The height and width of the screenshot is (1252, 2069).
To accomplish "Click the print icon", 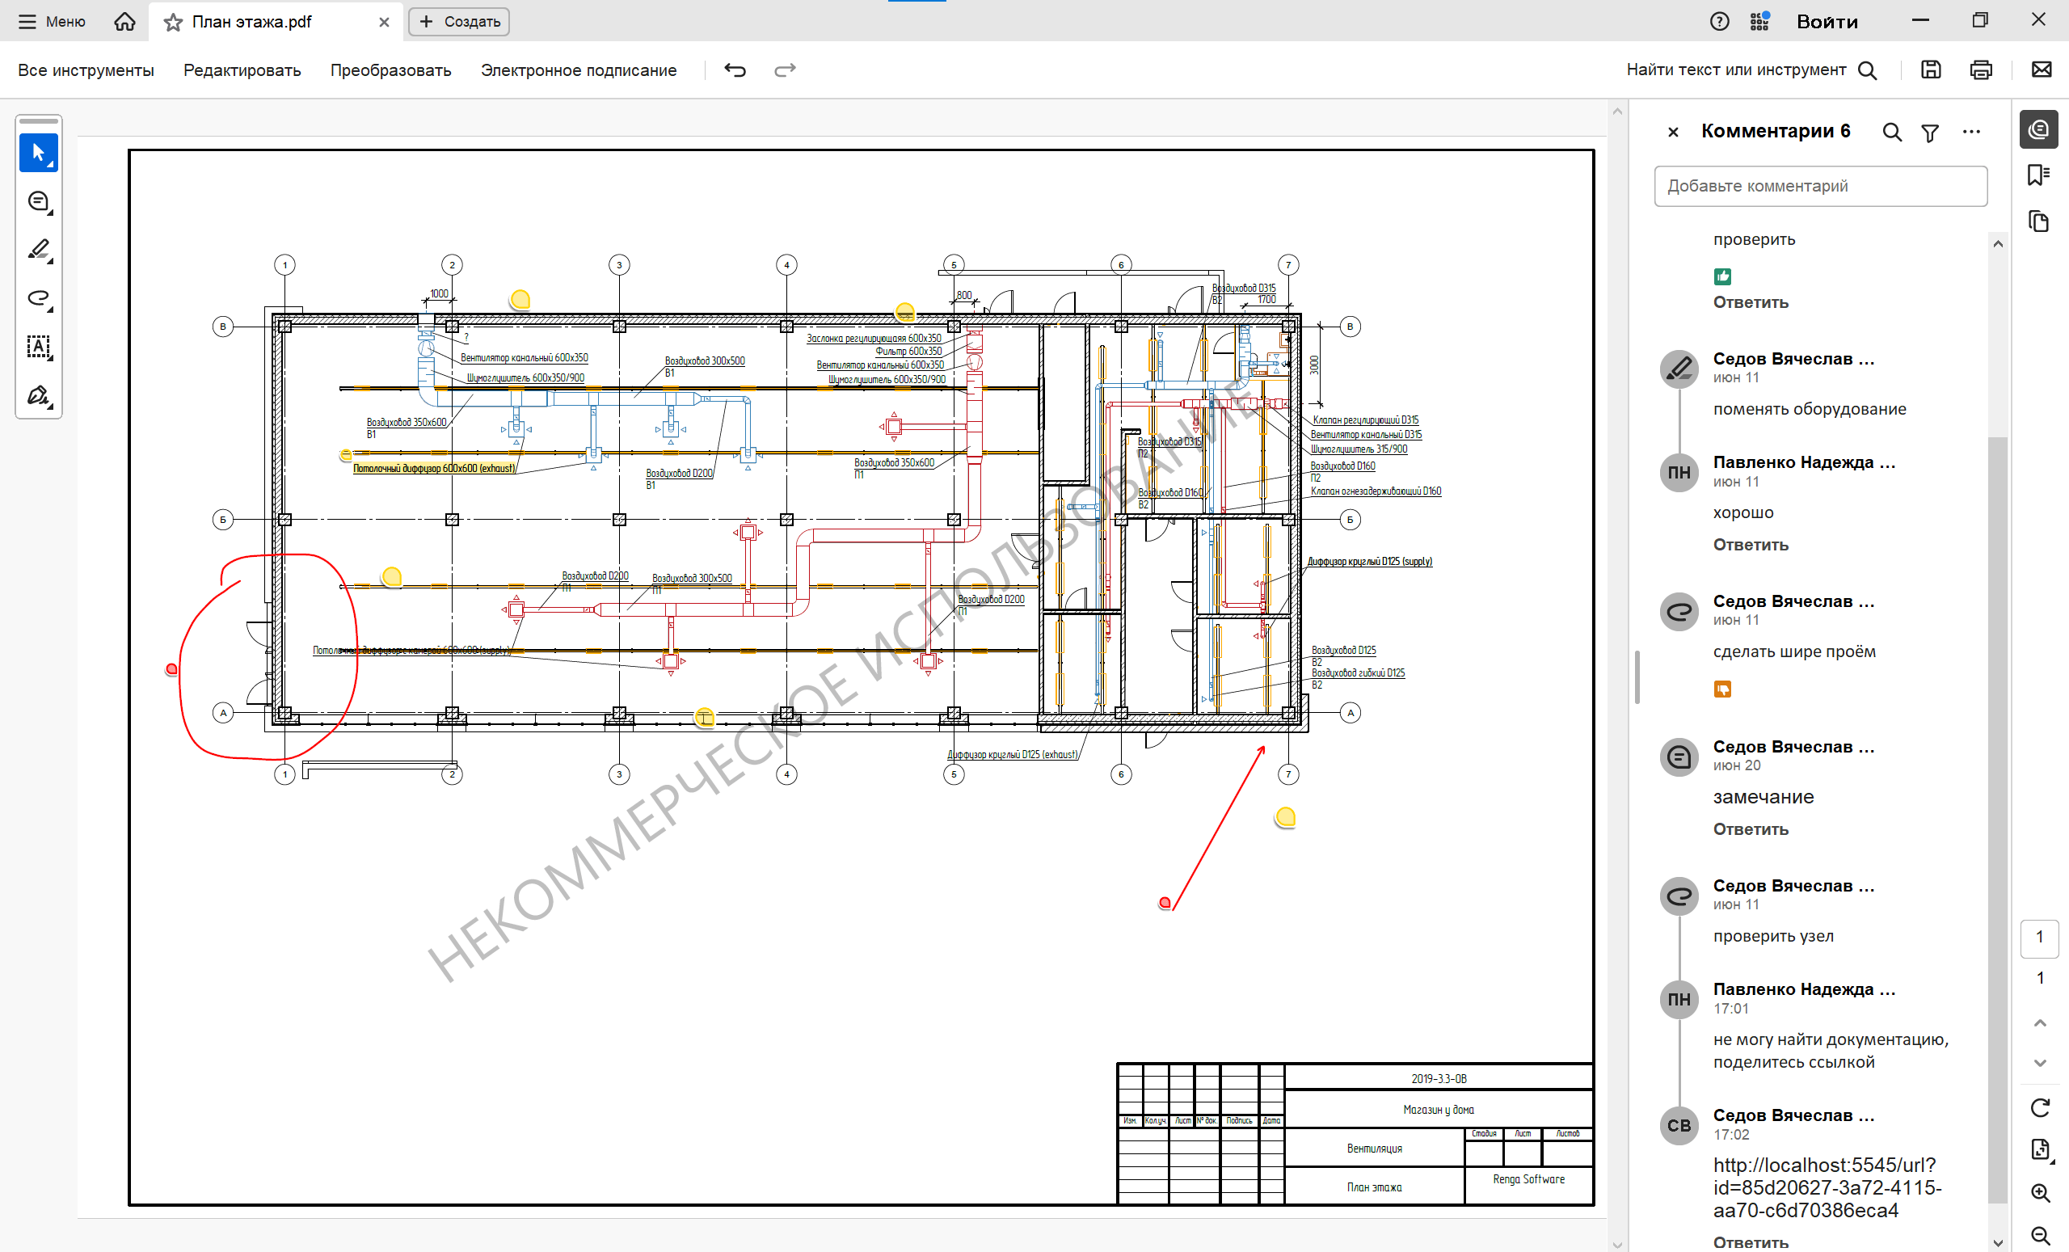I will tap(1980, 70).
